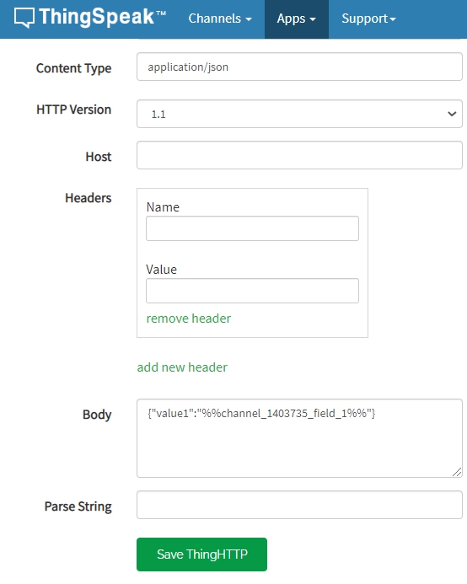The height and width of the screenshot is (584, 467).
Task: Click the chevron arrow in HTTP Version
Action: point(452,114)
